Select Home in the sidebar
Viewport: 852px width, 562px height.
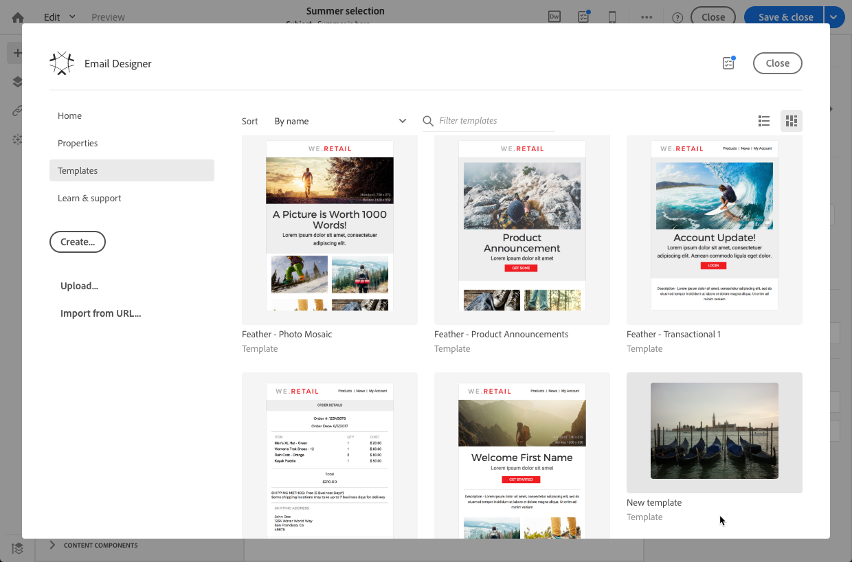[132, 115]
